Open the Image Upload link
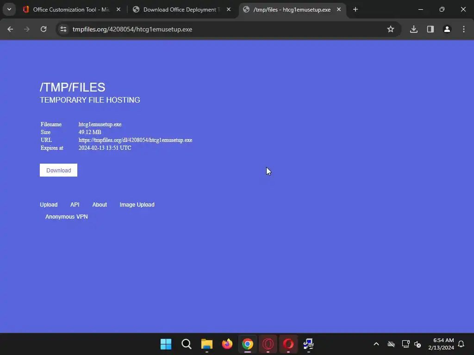Screen dimensions: 474x355 (137, 205)
